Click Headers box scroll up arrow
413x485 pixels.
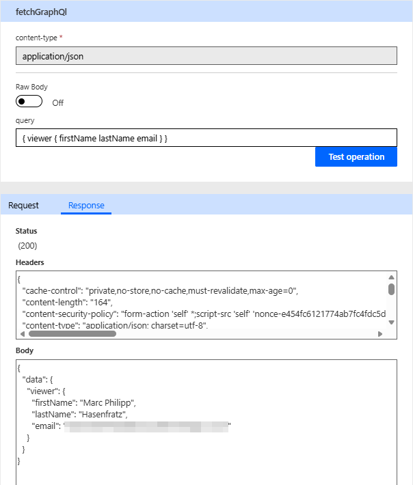[391, 277]
